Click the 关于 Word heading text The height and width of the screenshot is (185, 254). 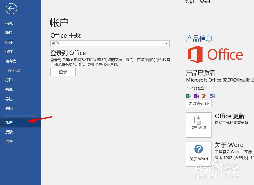pyautogui.click(x=229, y=145)
